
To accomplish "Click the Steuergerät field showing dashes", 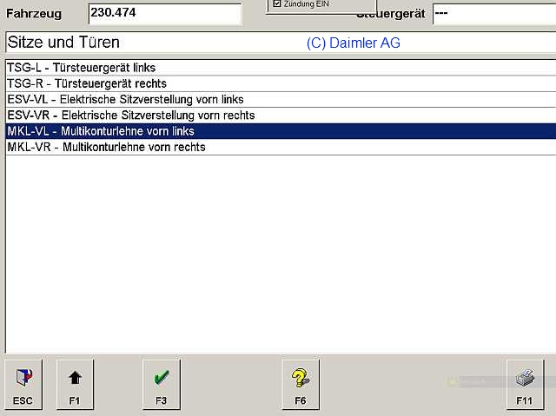I will click(492, 15).
